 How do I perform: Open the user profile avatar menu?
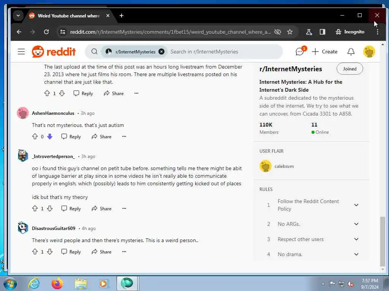[x=369, y=52]
